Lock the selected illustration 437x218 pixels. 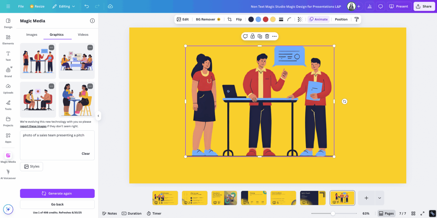(x=252, y=36)
